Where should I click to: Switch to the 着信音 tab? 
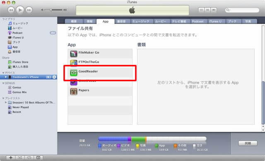[x=121, y=21]
